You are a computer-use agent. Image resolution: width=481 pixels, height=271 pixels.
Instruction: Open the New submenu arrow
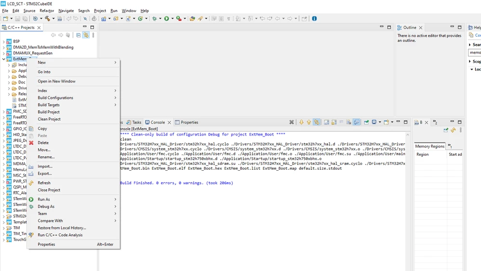(x=115, y=63)
